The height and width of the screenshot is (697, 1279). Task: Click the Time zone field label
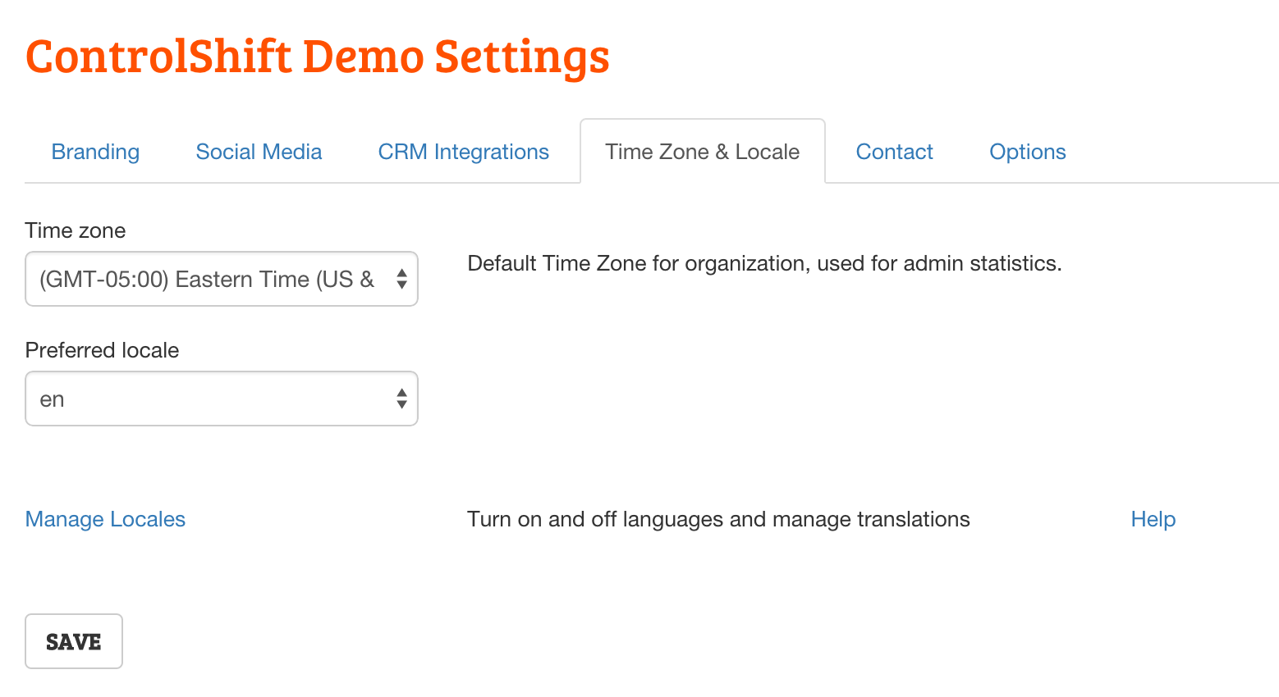[76, 230]
